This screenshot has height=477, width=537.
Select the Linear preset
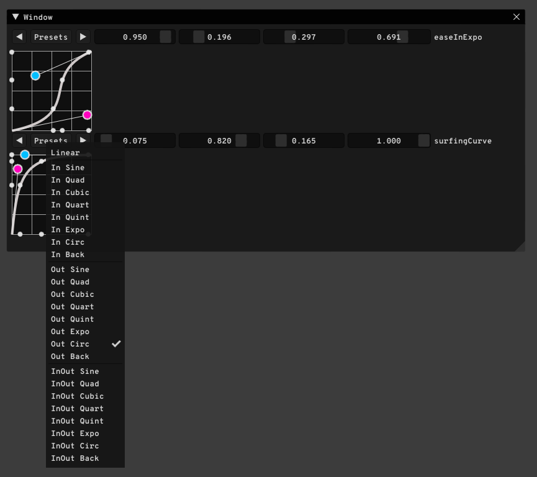click(x=85, y=153)
